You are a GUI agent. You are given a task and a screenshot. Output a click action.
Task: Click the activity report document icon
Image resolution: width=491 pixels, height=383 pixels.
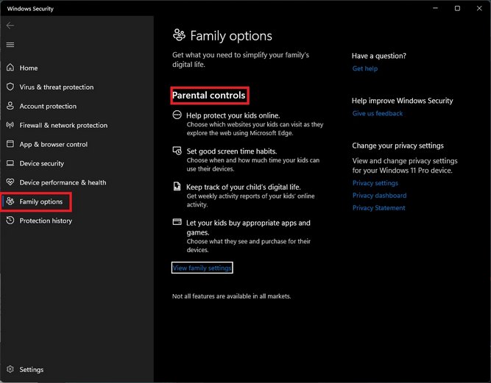pos(177,186)
